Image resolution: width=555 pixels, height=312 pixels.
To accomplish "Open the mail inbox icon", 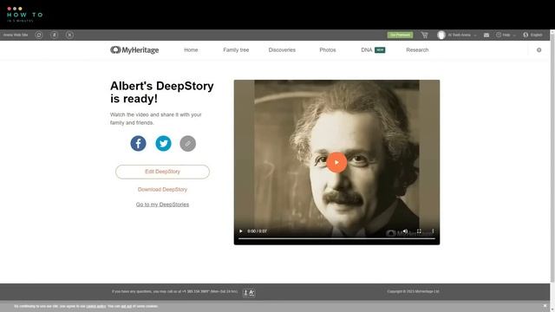I will coord(486,35).
